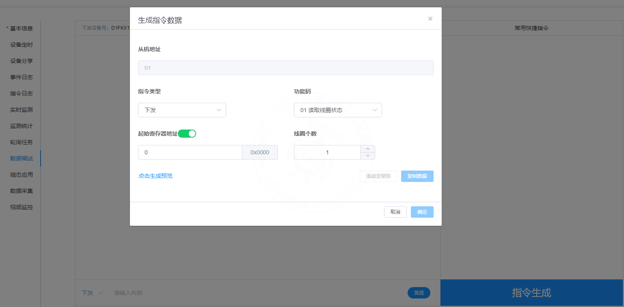Decrease 线圈个数 with the down arrow
The image size is (624, 307).
pos(368,156)
